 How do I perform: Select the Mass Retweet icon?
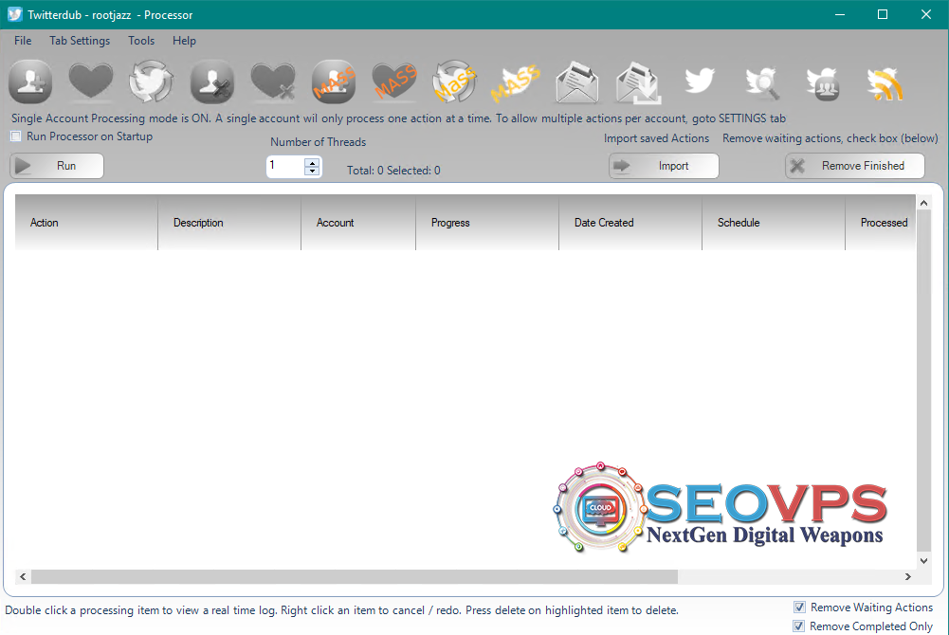pyautogui.click(x=455, y=82)
